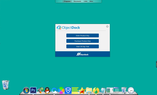
Task: Click the Purchase Product Key button
Action: pos(82,41)
